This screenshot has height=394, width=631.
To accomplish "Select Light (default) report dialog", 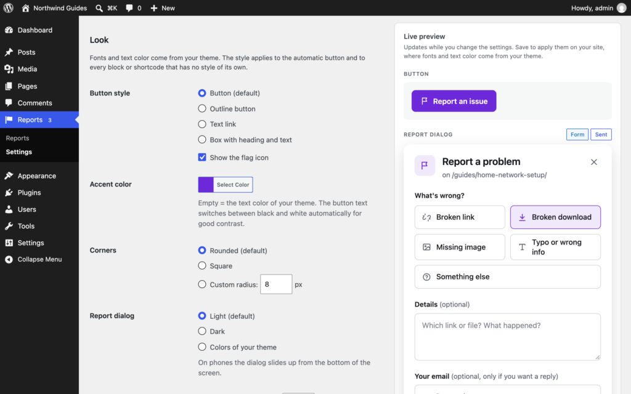I will coord(202,316).
